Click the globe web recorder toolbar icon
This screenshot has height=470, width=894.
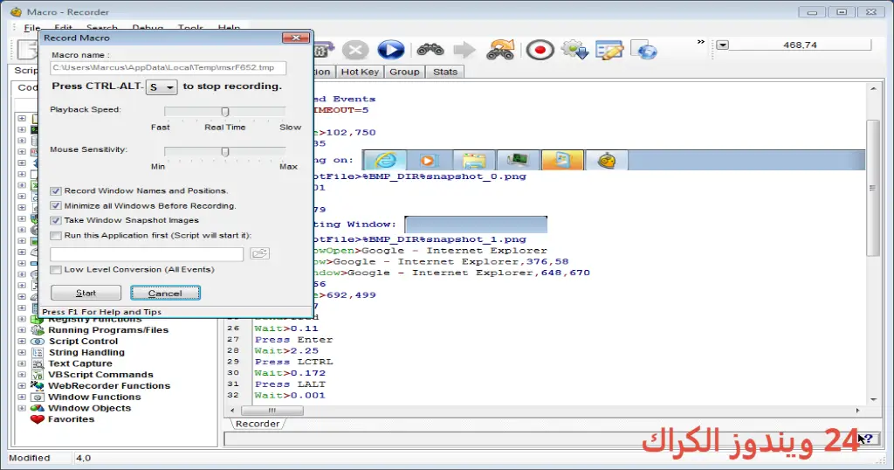coord(645,50)
